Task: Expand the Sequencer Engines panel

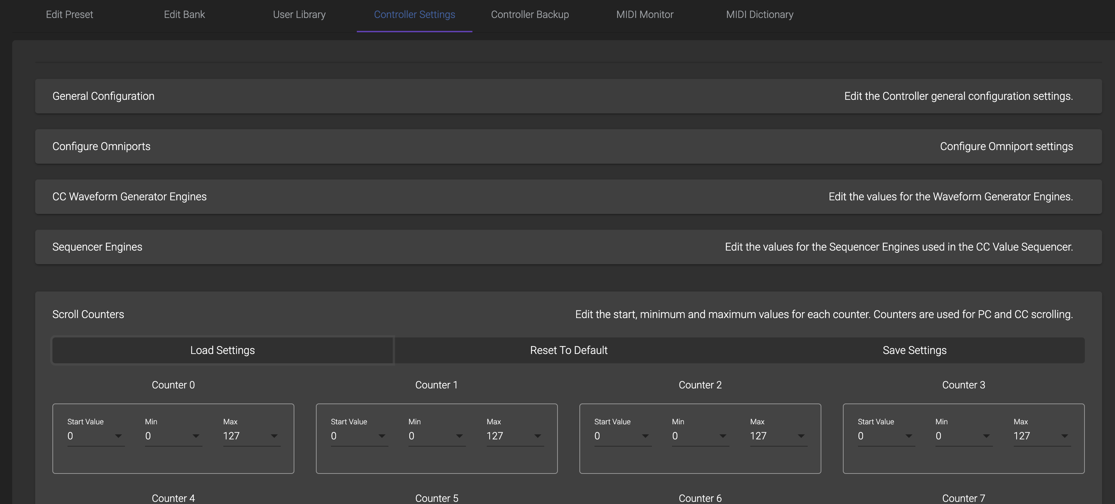Action: click(568, 247)
